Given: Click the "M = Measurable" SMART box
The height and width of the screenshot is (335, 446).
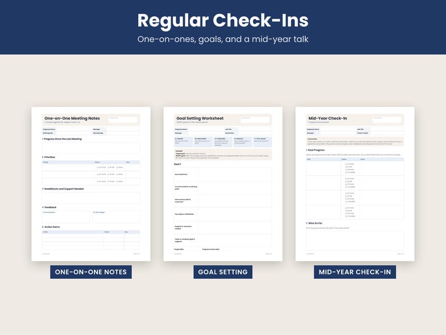Looking at the screenshot, I should point(203,142).
